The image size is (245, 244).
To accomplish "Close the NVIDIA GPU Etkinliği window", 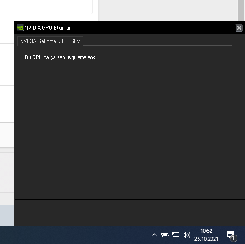I will (x=239, y=28).
